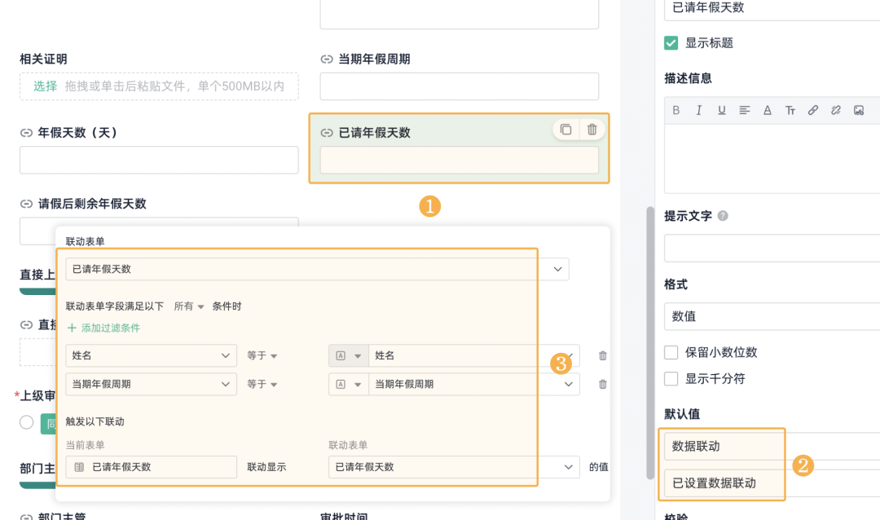
Task: Select the radio button under 上级审批
Action: (x=26, y=422)
